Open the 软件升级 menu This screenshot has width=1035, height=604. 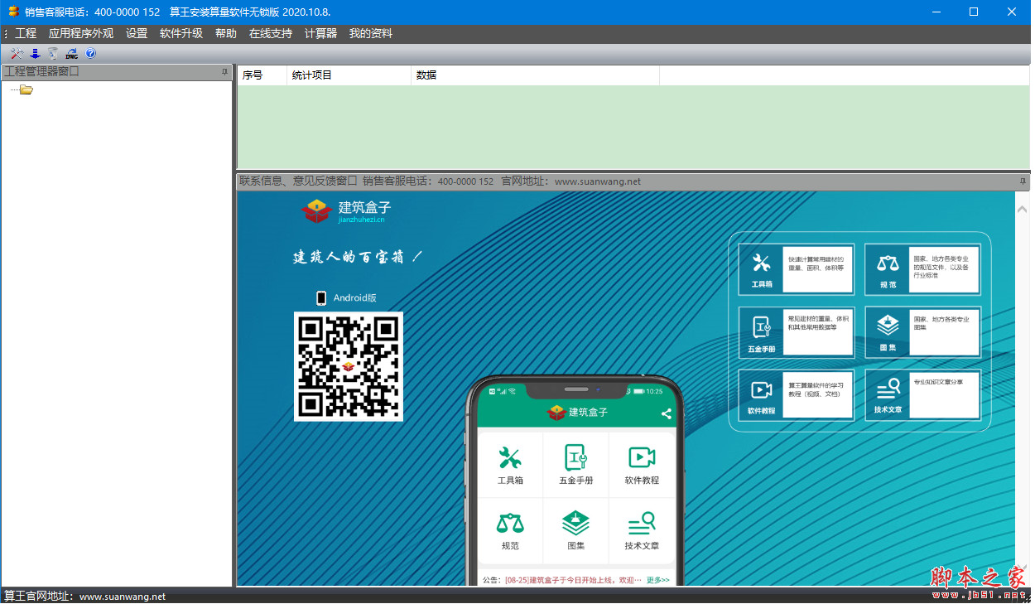181,34
